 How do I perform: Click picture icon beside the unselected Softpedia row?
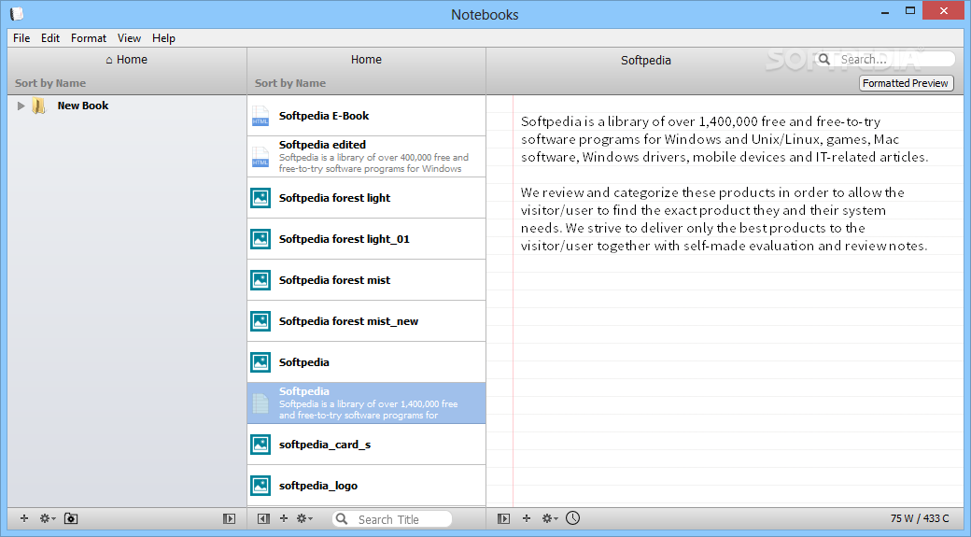point(260,362)
